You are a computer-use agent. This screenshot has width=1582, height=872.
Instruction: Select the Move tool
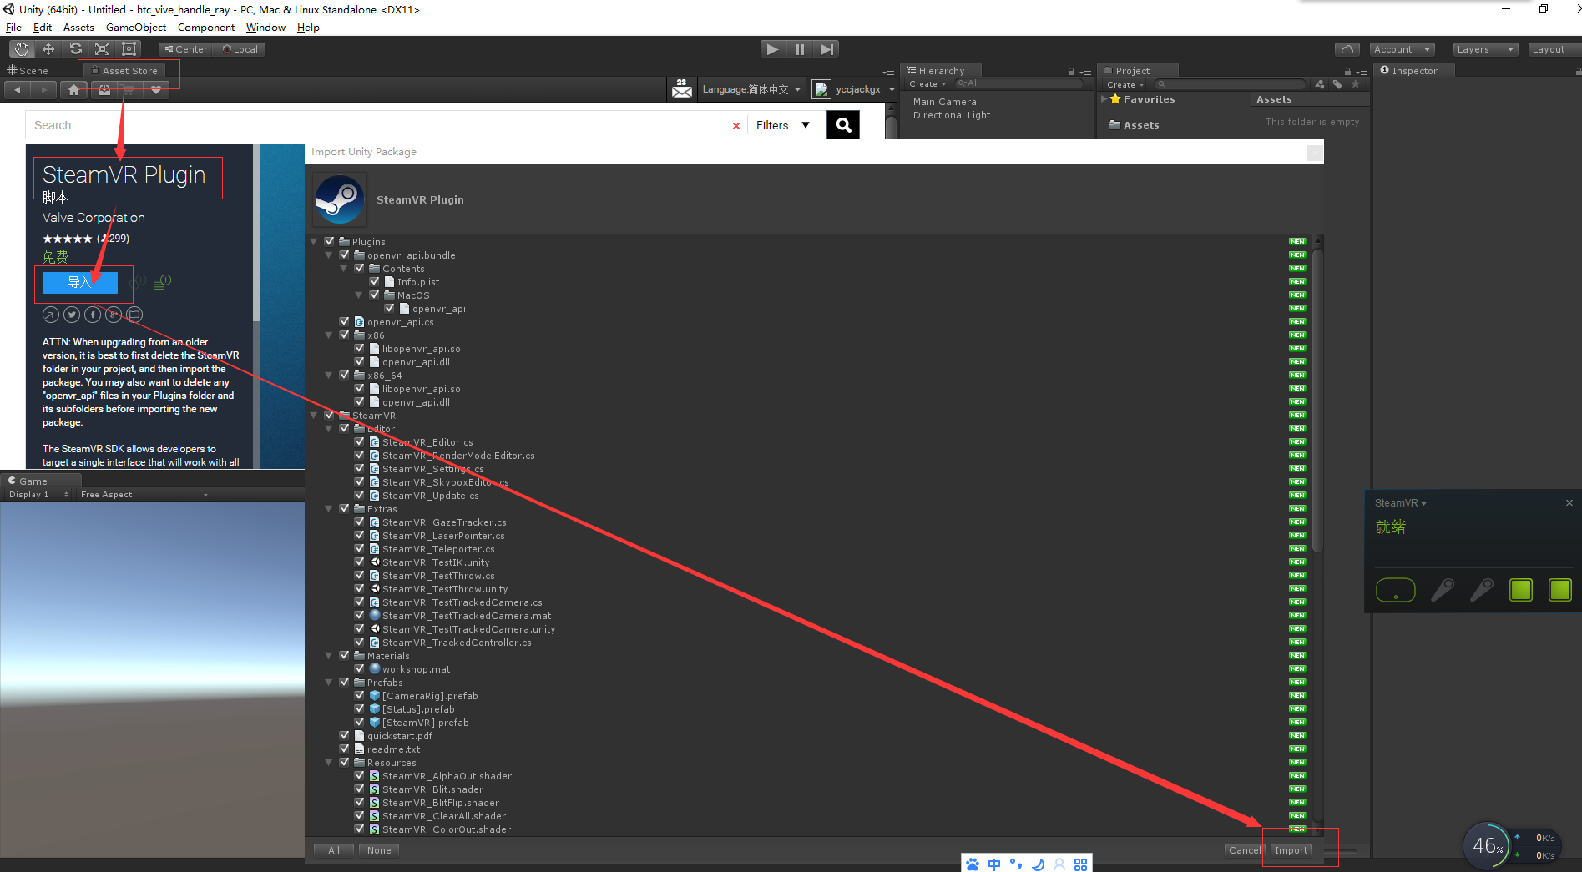pyautogui.click(x=48, y=49)
